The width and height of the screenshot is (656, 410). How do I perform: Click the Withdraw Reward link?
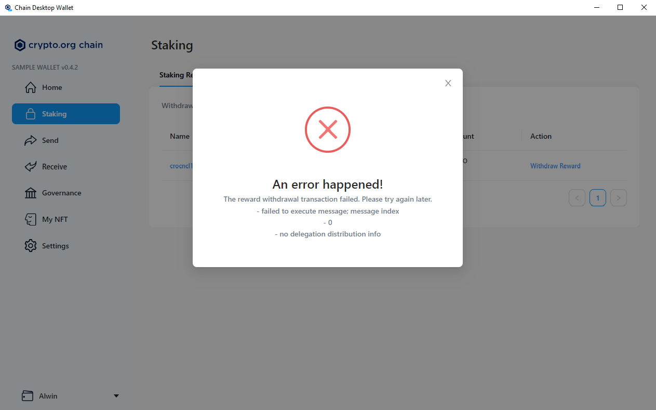(x=555, y=165)
